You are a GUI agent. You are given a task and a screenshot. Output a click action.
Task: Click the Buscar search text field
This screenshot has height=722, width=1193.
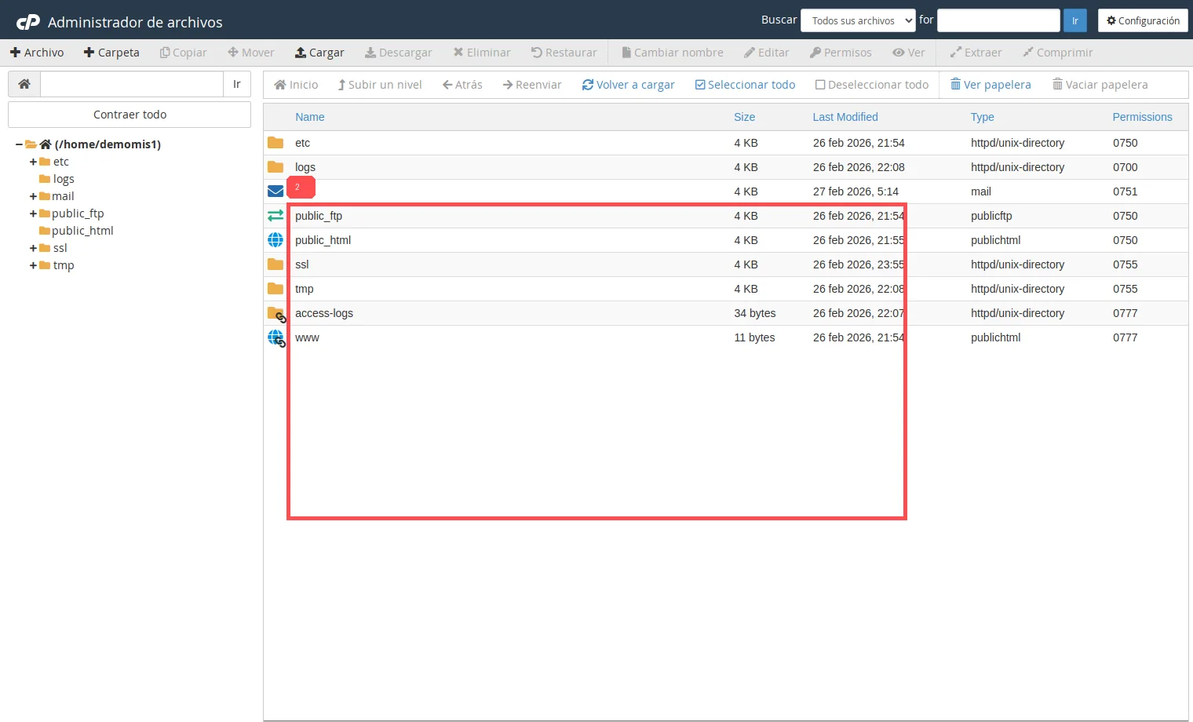click(998, 20)
